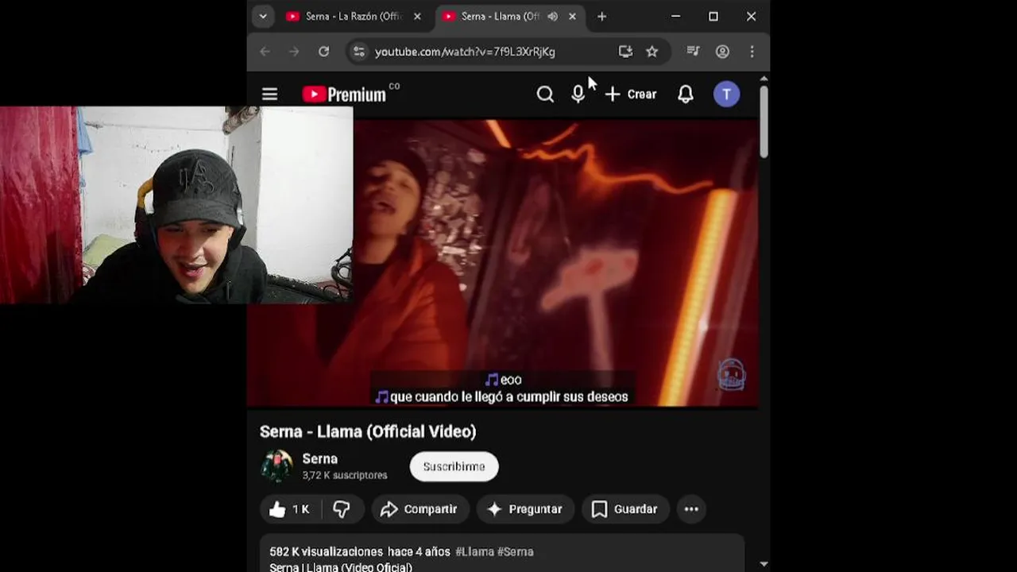Click the channel watermark in the video
Viewport: 1017px width, 572px height.
pyautogui.click(x=731, y=375)
